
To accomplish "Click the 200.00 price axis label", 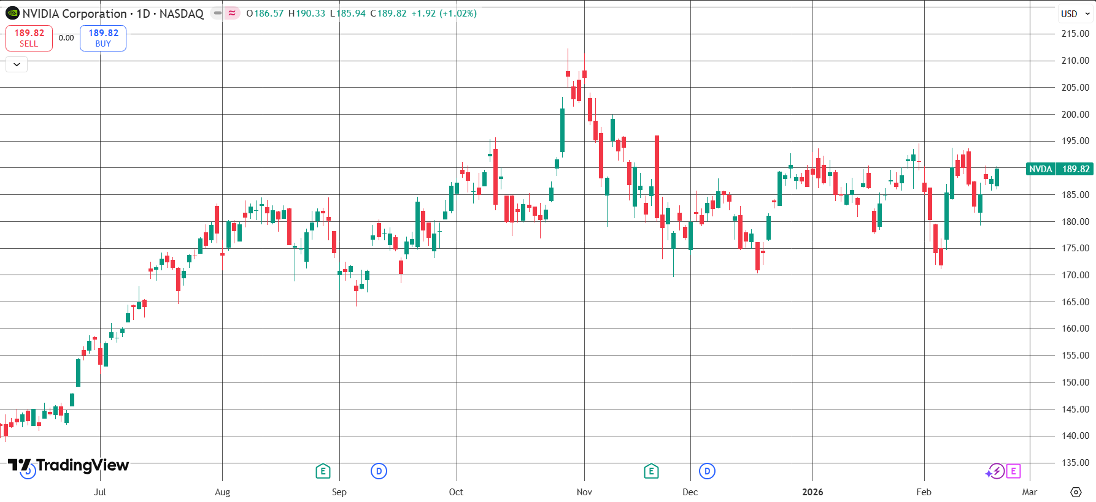I will (1075, 115).
